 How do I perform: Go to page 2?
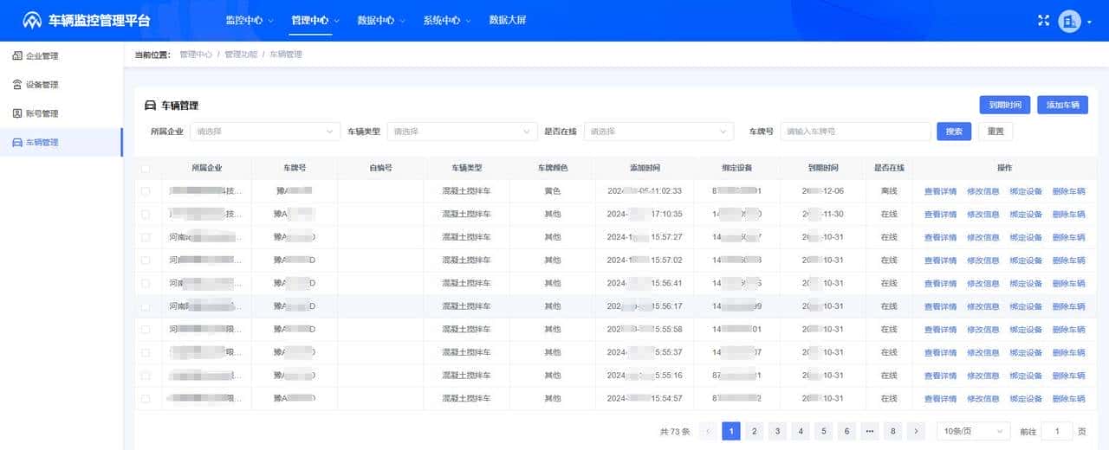tap(755, 431)
